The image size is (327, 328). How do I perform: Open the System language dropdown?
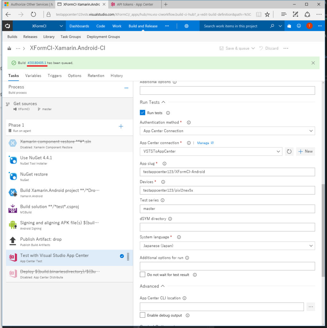227,246
